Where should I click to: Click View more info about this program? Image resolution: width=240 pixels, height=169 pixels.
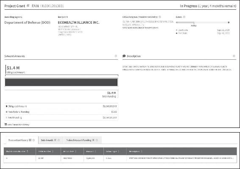click(140, 28)
